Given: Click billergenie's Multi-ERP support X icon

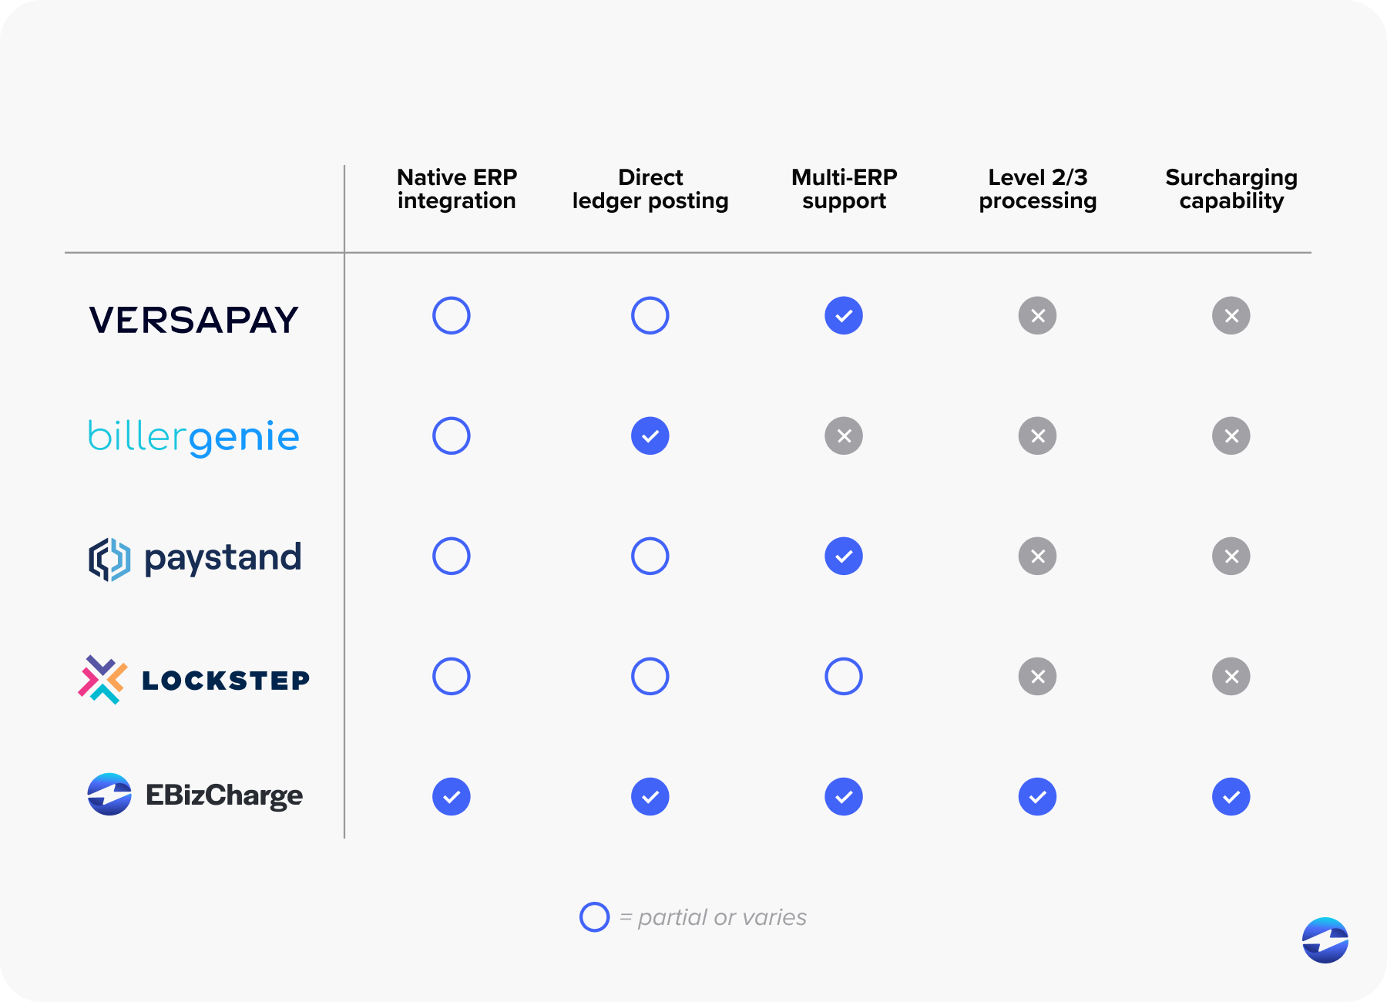Looking at the screenshot, I should tap(844, 436).
